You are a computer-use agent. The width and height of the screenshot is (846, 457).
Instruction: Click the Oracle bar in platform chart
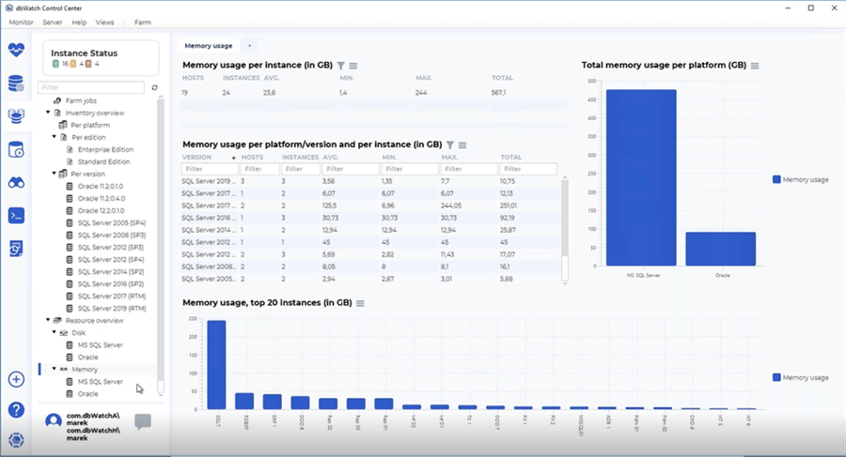720,249
